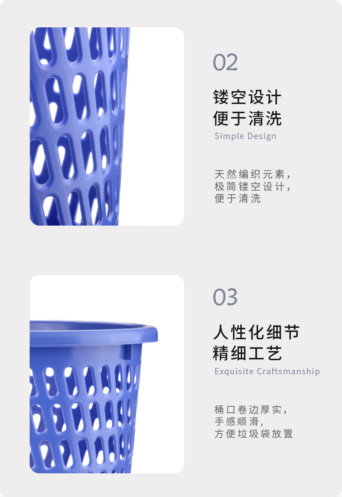Screen dimensions: 342x497
Task: Click the number 02 heading
Action: [x=225, y=62]
